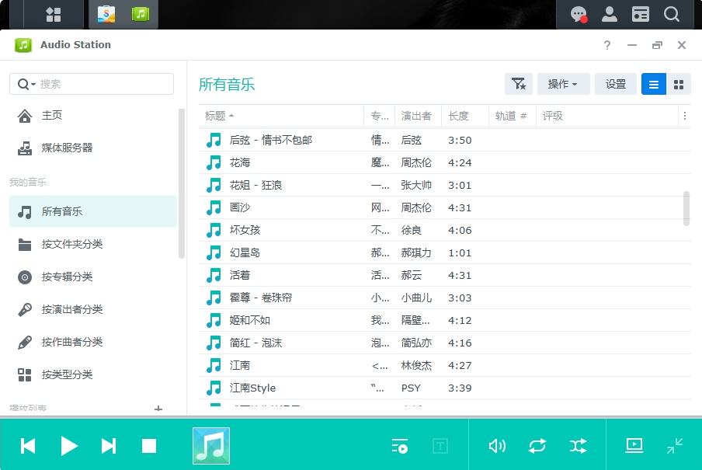Open the play queue icon
The height and width of the screenshot is (470, 702).
point(400,446)
